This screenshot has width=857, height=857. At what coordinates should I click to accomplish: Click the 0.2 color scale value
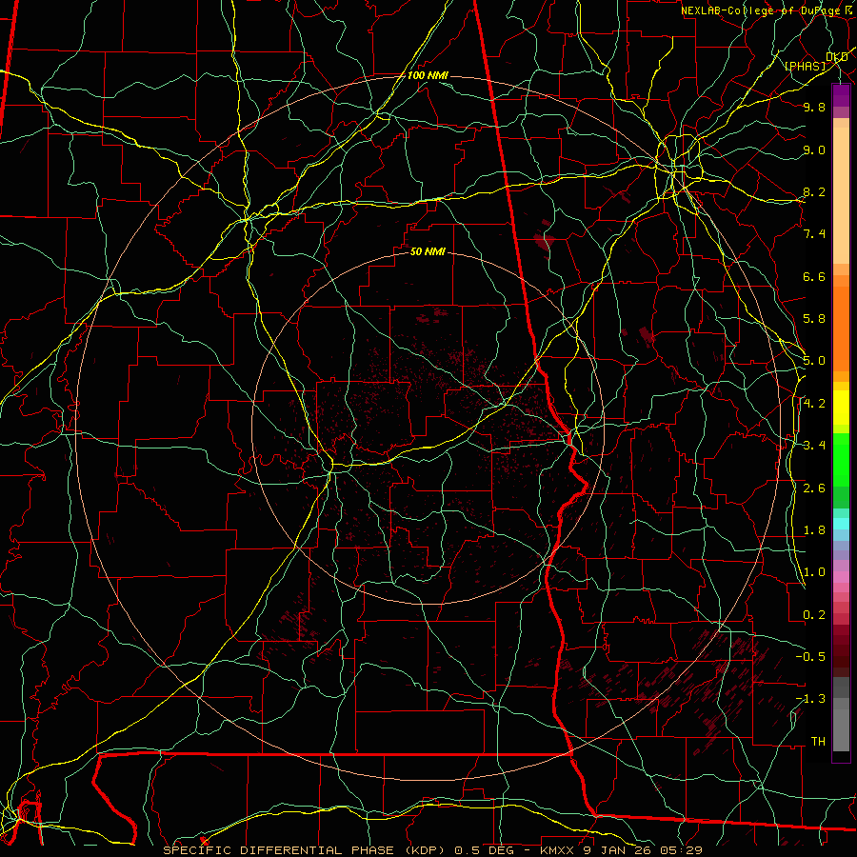pyautogui.click(x=814, y=615)
